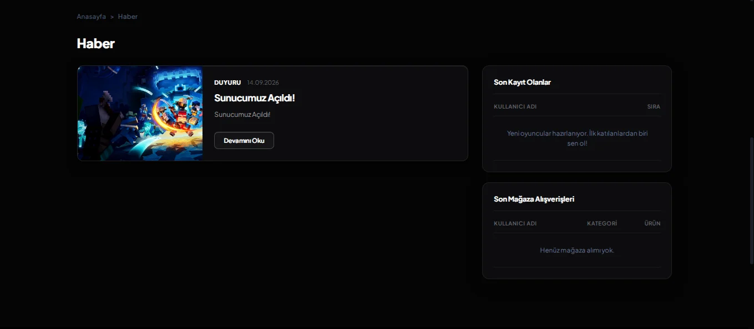Select the DUYURU category tag
754x329 pixels.
[x=227, y=83]
